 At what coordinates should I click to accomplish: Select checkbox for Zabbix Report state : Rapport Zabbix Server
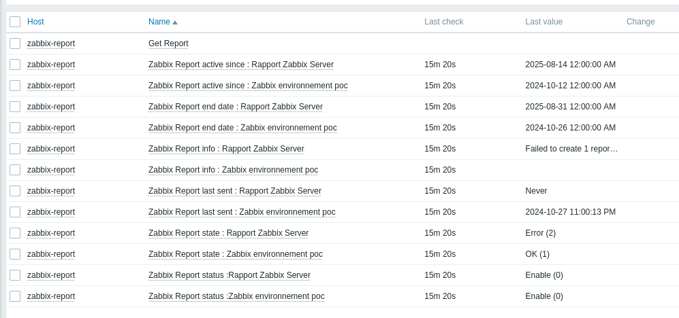15,233
